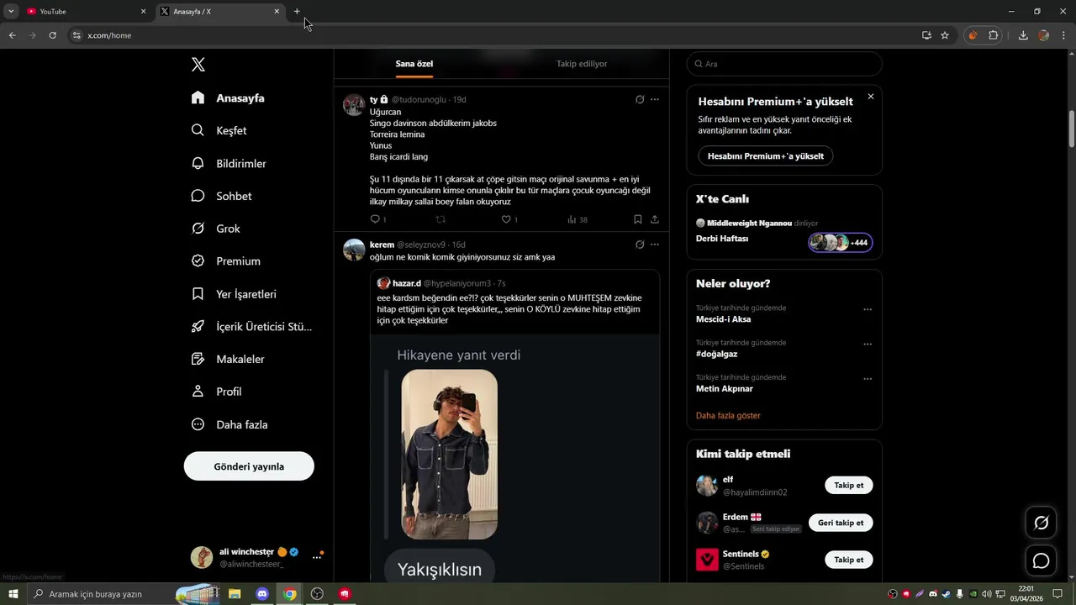Open the Steam tray icon

[x=946, y=594]
